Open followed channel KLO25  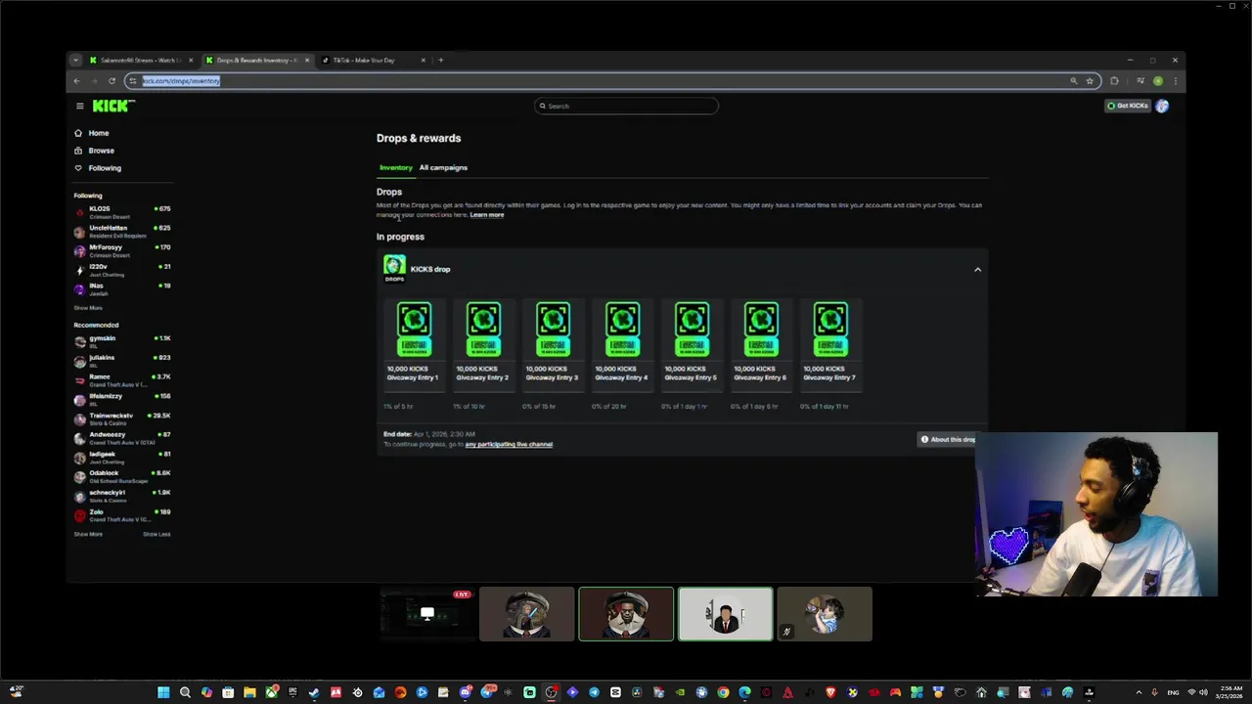(122, 212)
